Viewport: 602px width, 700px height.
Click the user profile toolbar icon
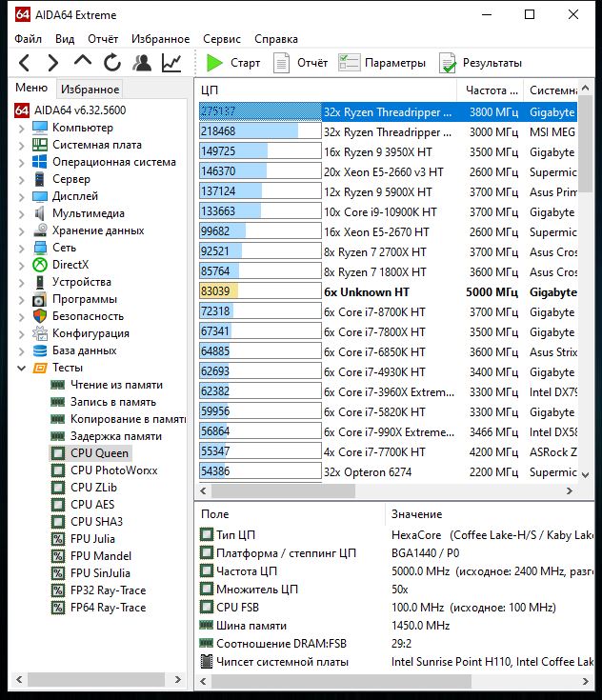coord(142,63)
